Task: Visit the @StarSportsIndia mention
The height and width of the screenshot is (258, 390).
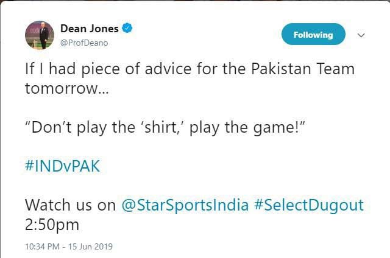Action: pyautogui.click(x=185, y=204)
